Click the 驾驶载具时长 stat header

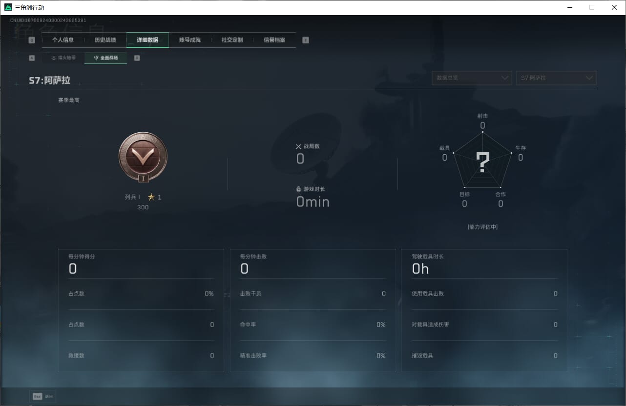pos(428,256)
